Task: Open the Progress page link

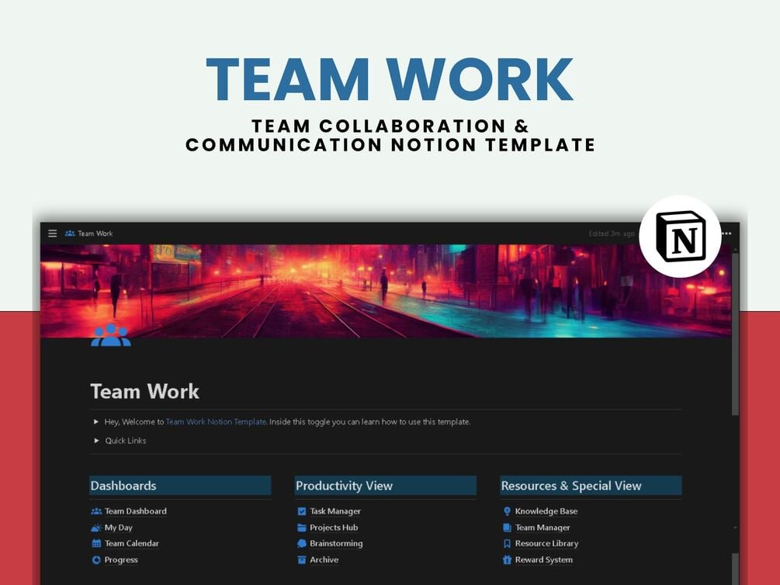Action: click(x=121, y=559)
